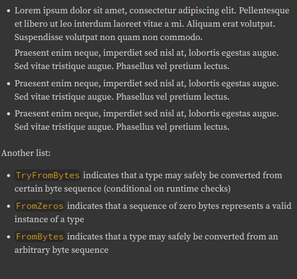Viewport: 297px width, 279px height.
Task: Click the word "Pellentesque" in the first item
Action: point(264,11)
